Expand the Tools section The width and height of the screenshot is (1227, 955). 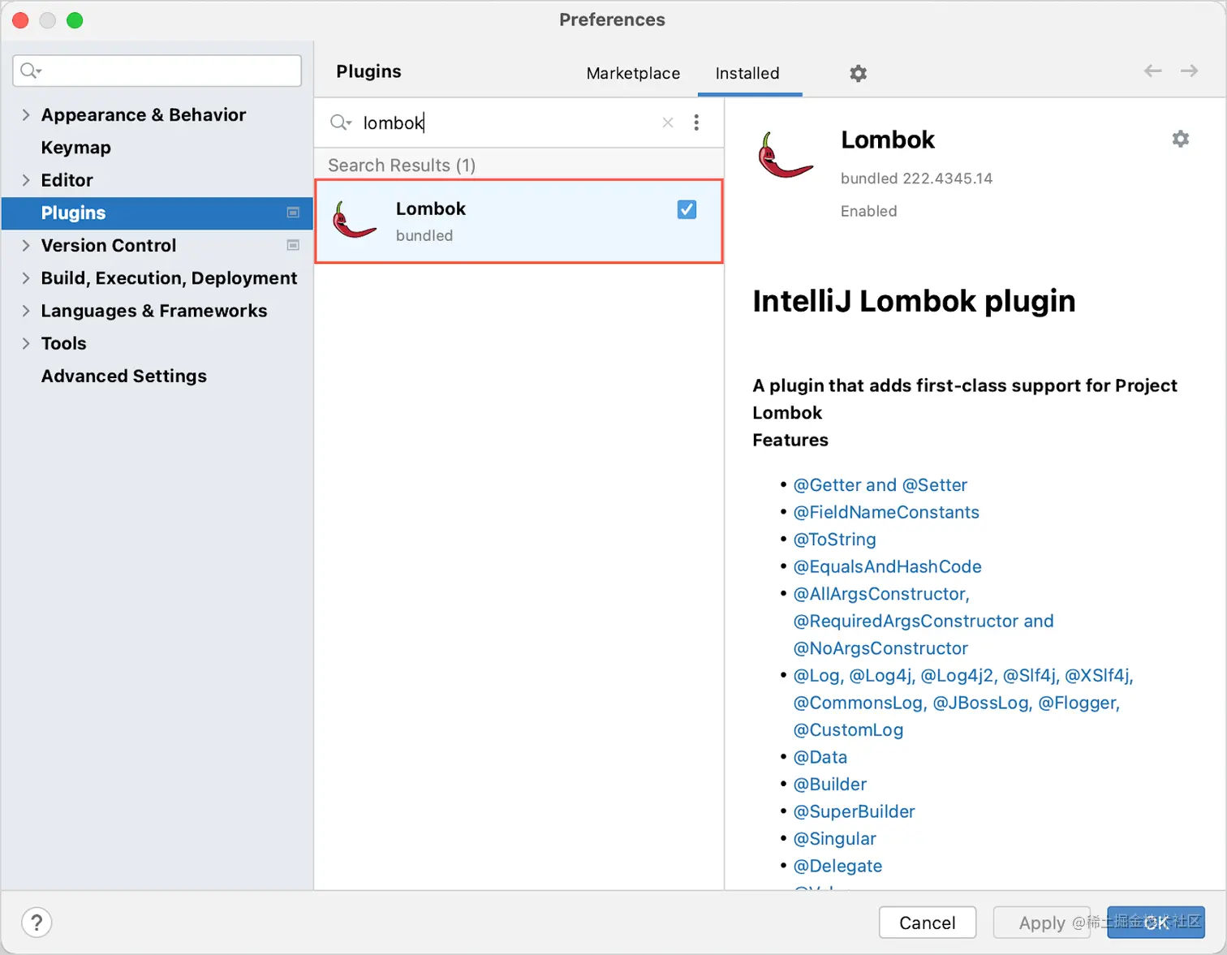pos(26,343)
